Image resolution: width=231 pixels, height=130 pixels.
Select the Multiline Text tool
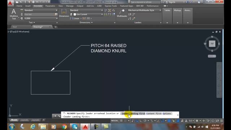pos(14,14)
